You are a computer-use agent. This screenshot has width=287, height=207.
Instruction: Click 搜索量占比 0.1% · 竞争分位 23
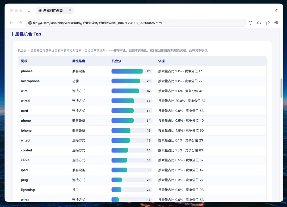(180, 140)
